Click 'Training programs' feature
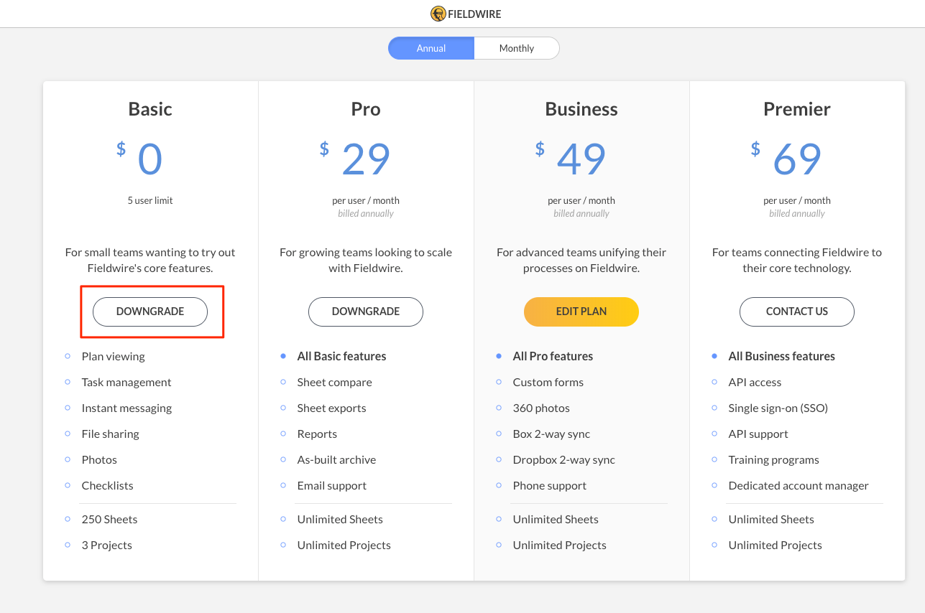The width and height of the screenshot is (925, 613). tap(773, 459)
